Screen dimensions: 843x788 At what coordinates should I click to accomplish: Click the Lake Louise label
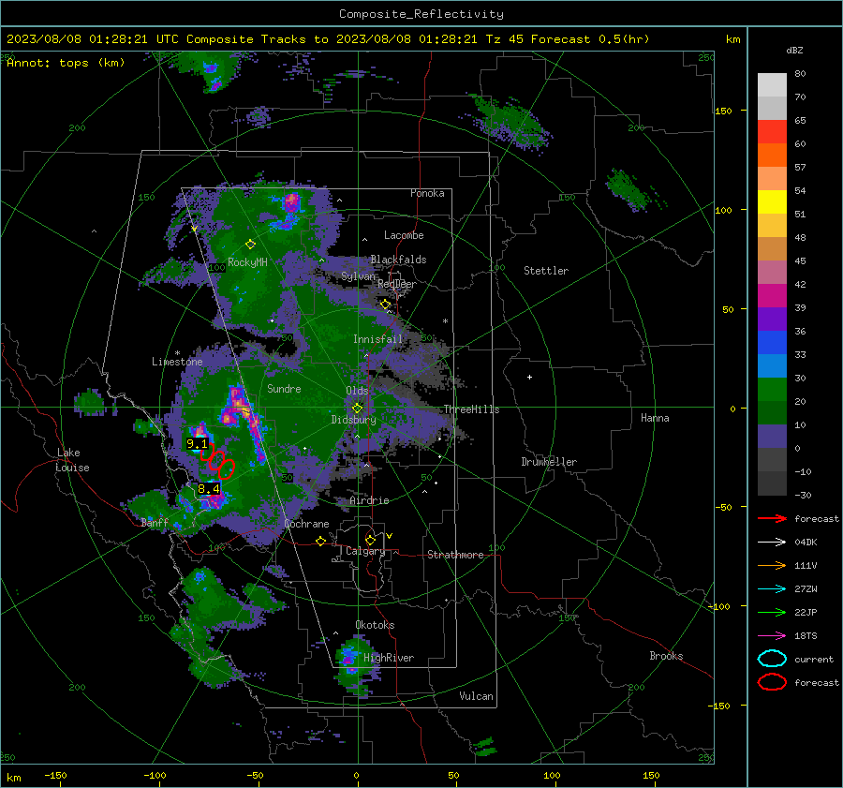tap(72, 460)
